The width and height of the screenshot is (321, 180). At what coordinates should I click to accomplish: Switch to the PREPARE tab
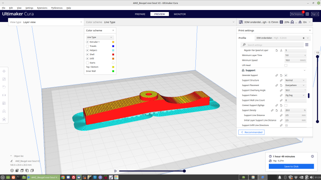point(140,14)
